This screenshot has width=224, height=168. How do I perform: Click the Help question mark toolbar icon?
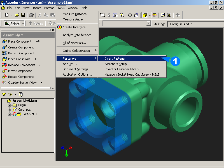click(x=163, y=15)
